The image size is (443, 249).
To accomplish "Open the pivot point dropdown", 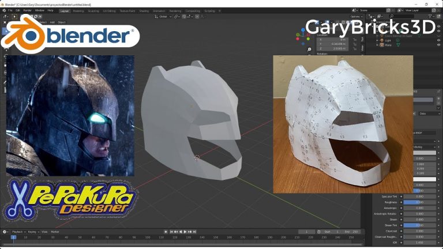I will click(177, 17).
